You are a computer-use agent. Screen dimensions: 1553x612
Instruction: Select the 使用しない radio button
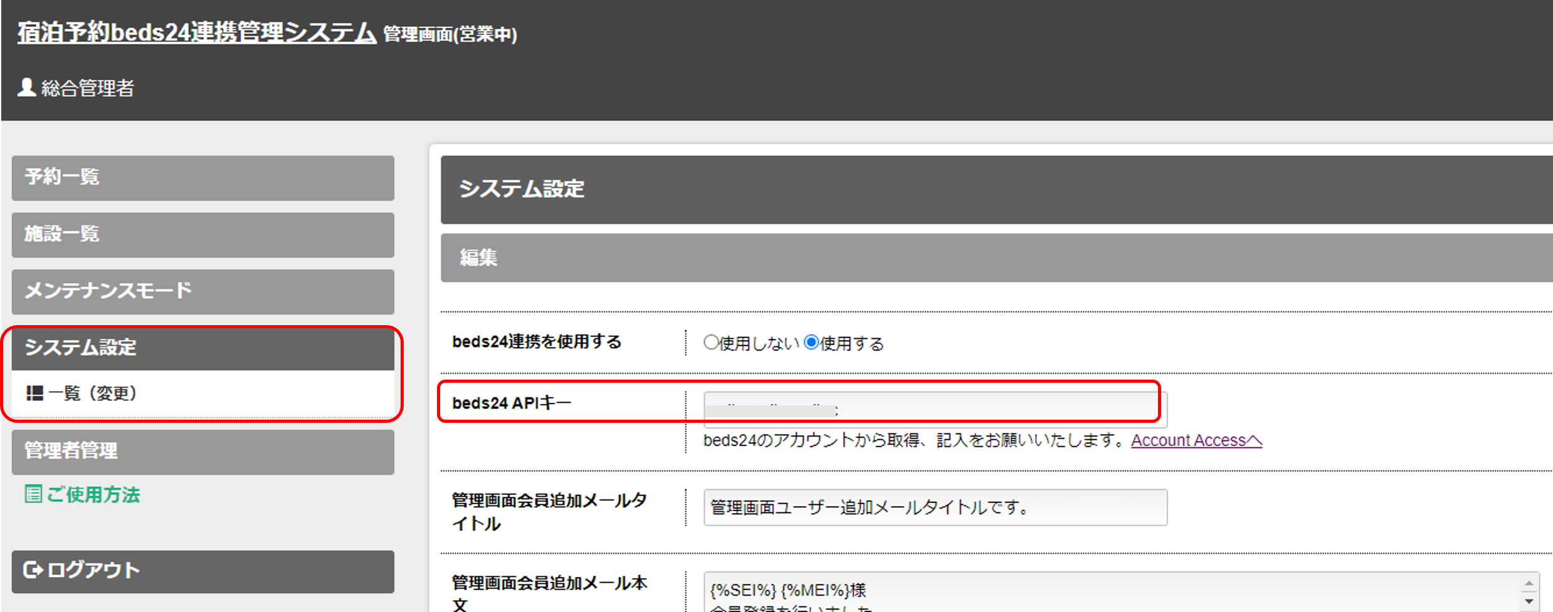click(710, 343)
